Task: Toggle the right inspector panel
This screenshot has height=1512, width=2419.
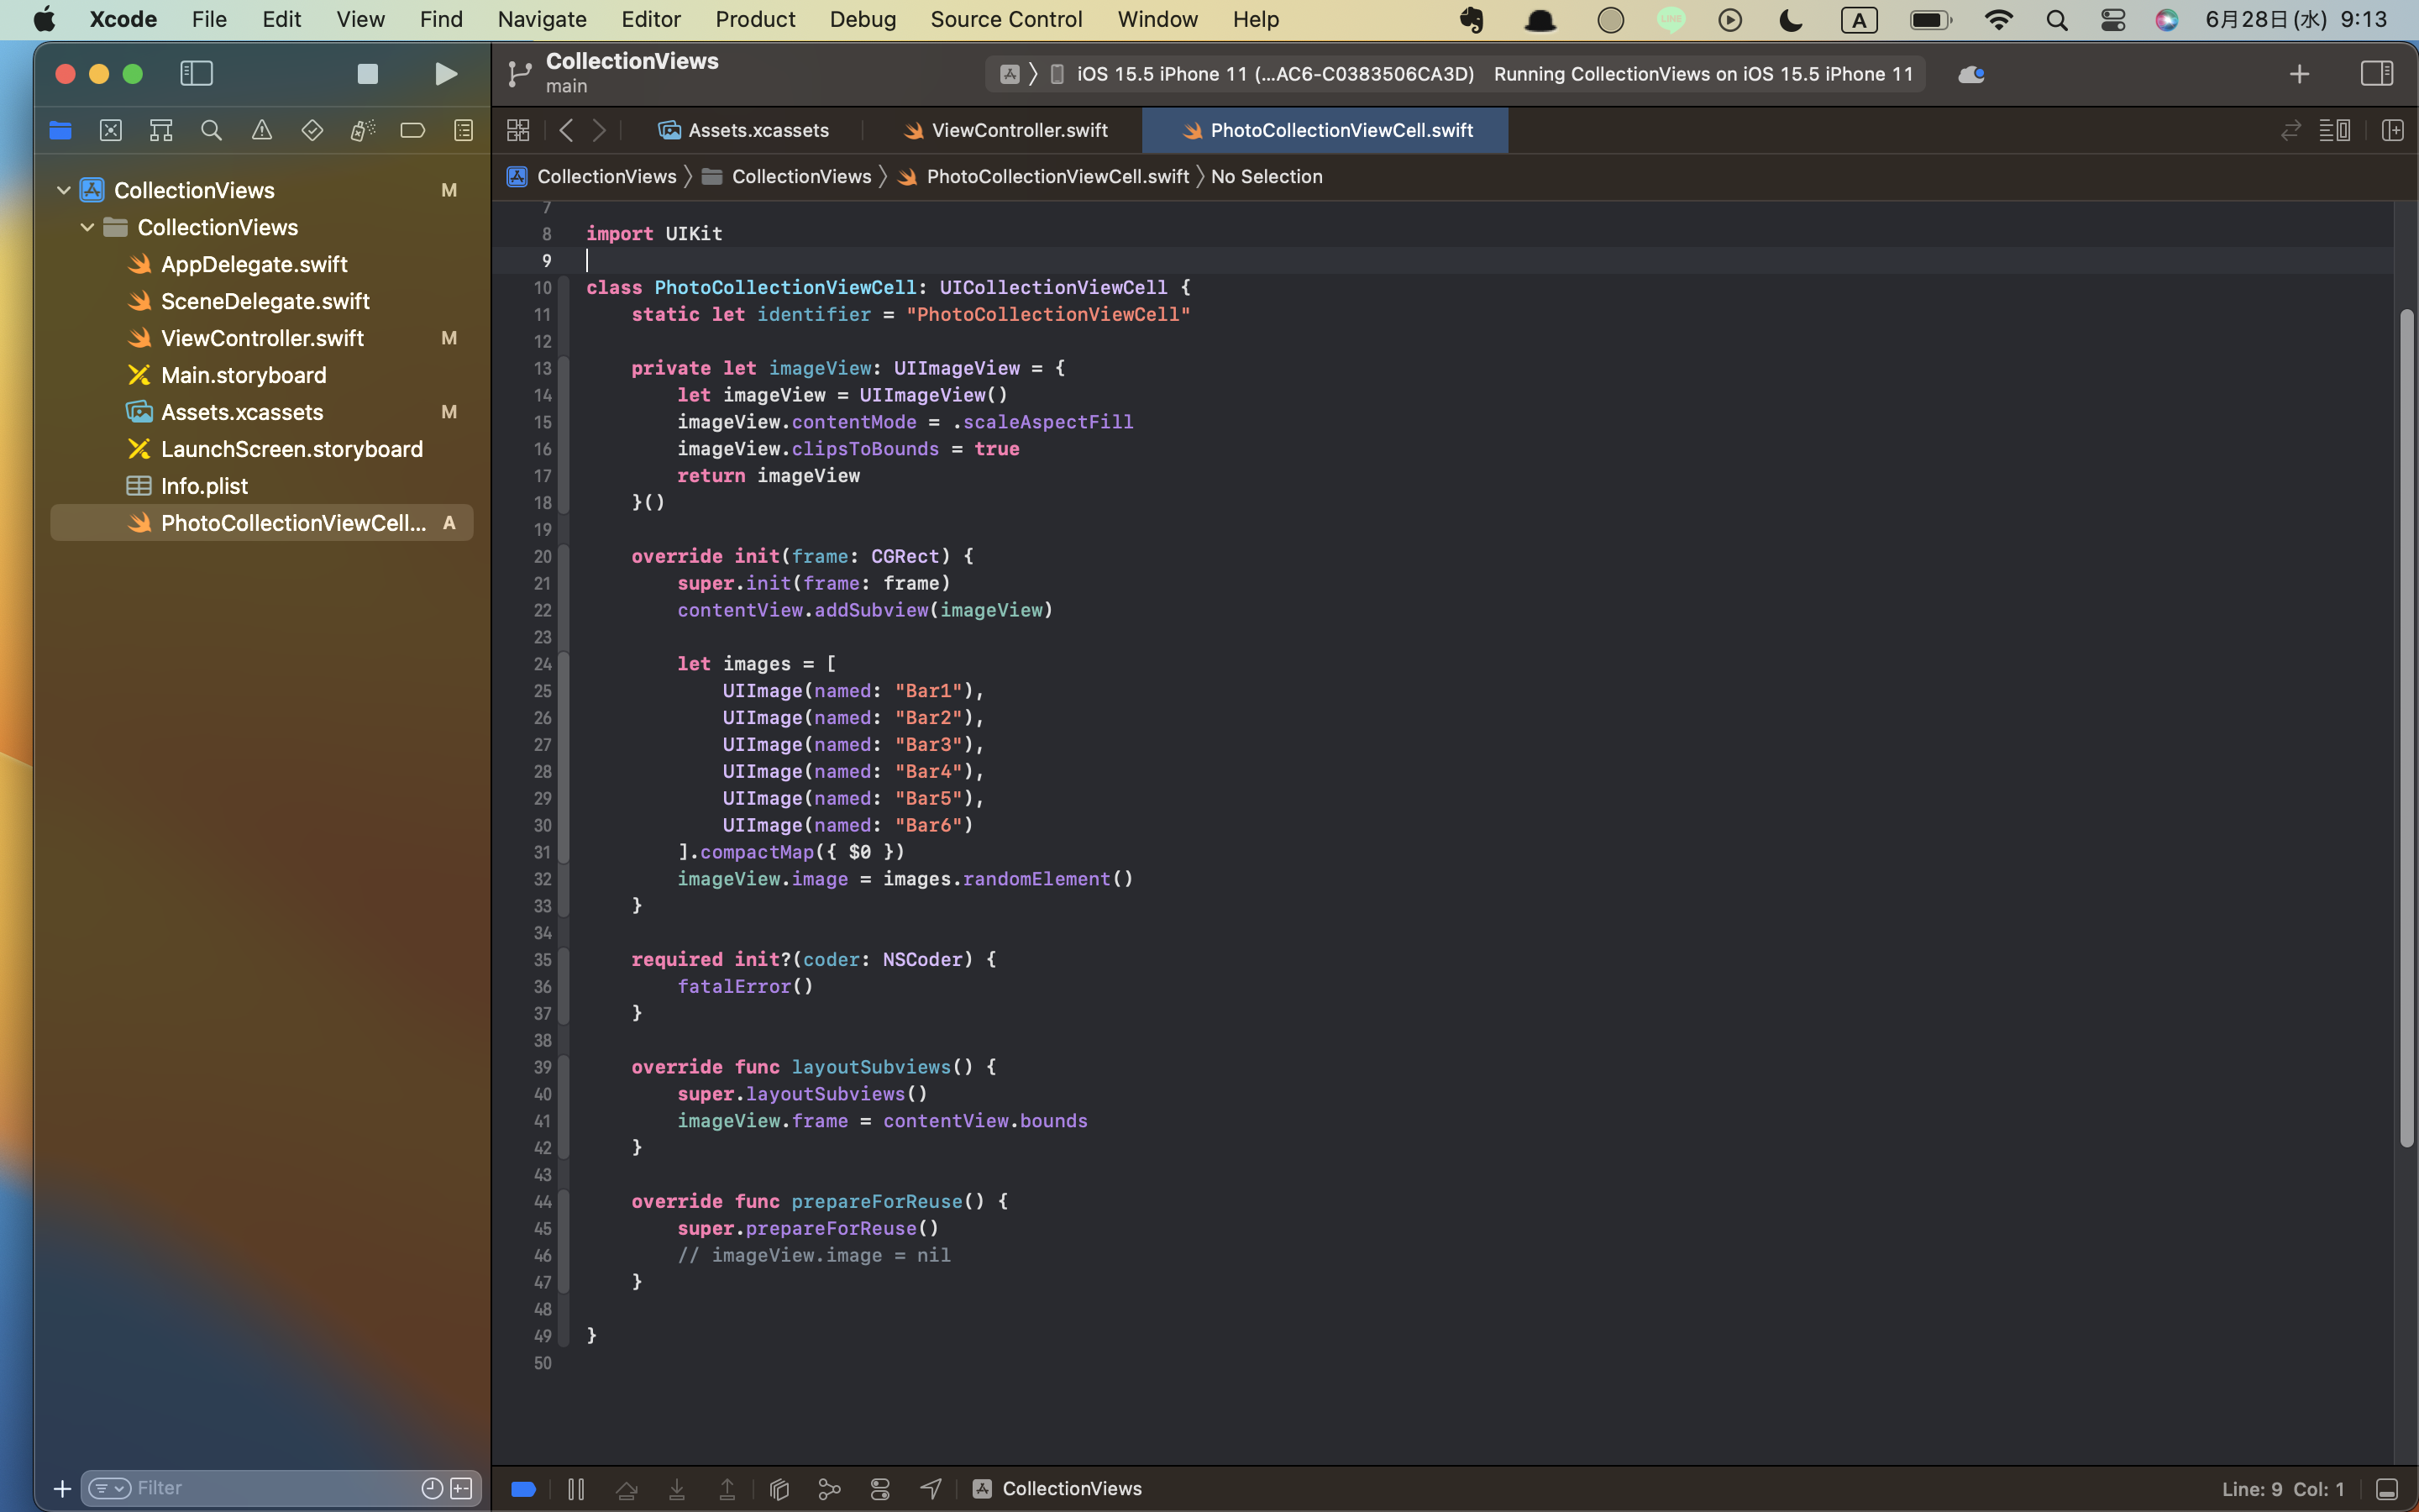Action: (2376, 74)
